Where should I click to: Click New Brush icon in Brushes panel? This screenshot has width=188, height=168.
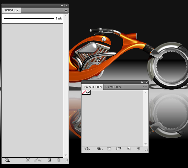tap(49, 160)
